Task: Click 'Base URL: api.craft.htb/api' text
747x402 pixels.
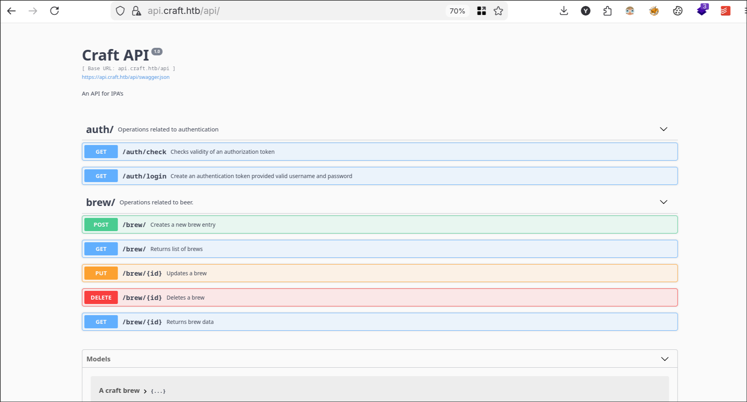Action: [x=128, y=69]
